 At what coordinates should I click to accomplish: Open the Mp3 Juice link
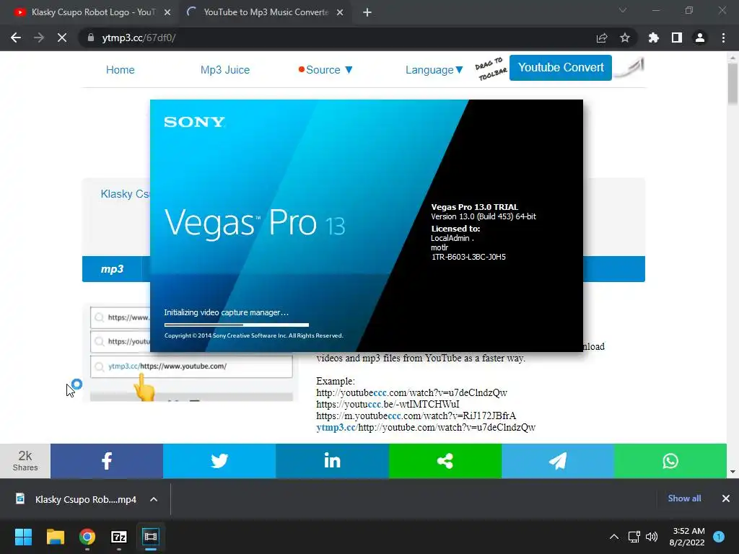click(x=225, y=70)
